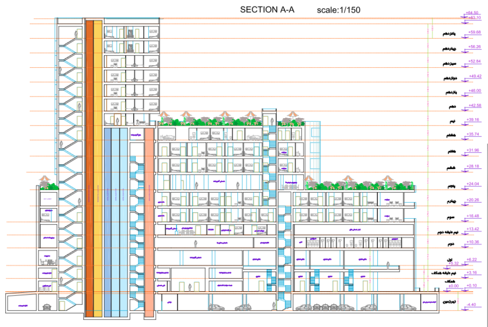This screenshot has height=327, width=488.
Task: Click the +64.50 elevation marker
Action: (472, 13)
